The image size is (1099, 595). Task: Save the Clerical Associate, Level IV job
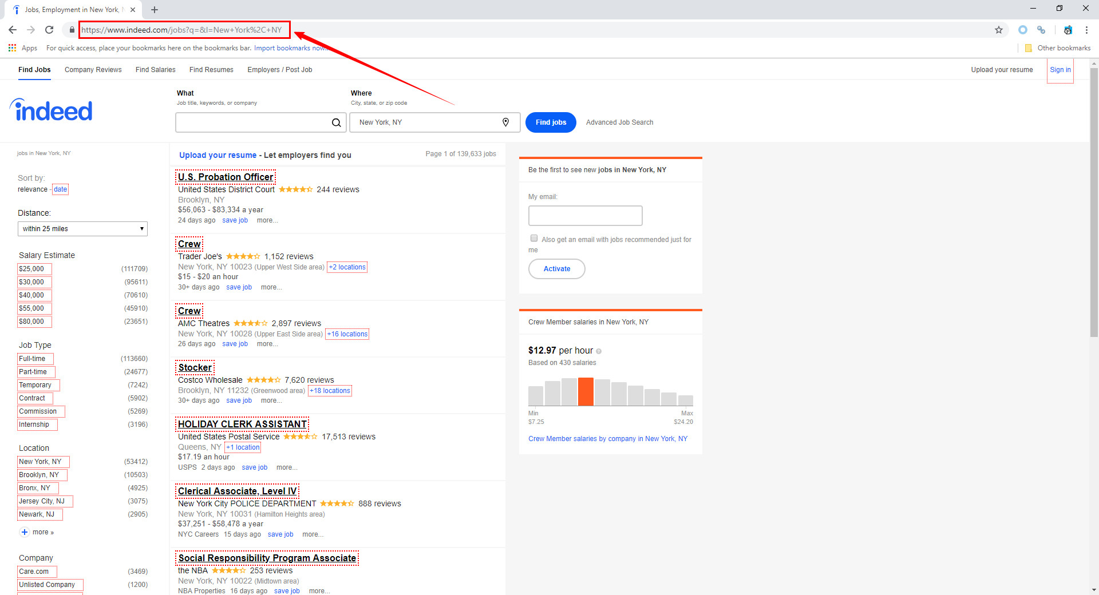(280, 534)
